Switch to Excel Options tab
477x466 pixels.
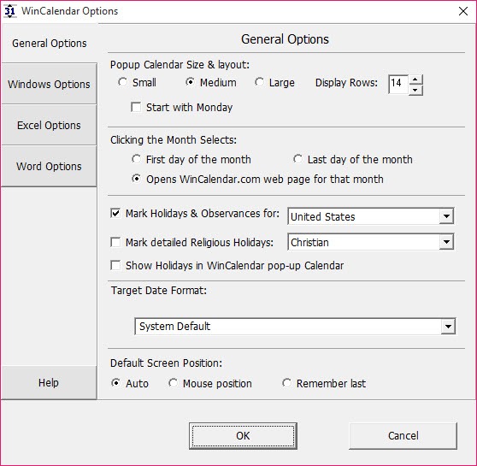coord(49,125)
